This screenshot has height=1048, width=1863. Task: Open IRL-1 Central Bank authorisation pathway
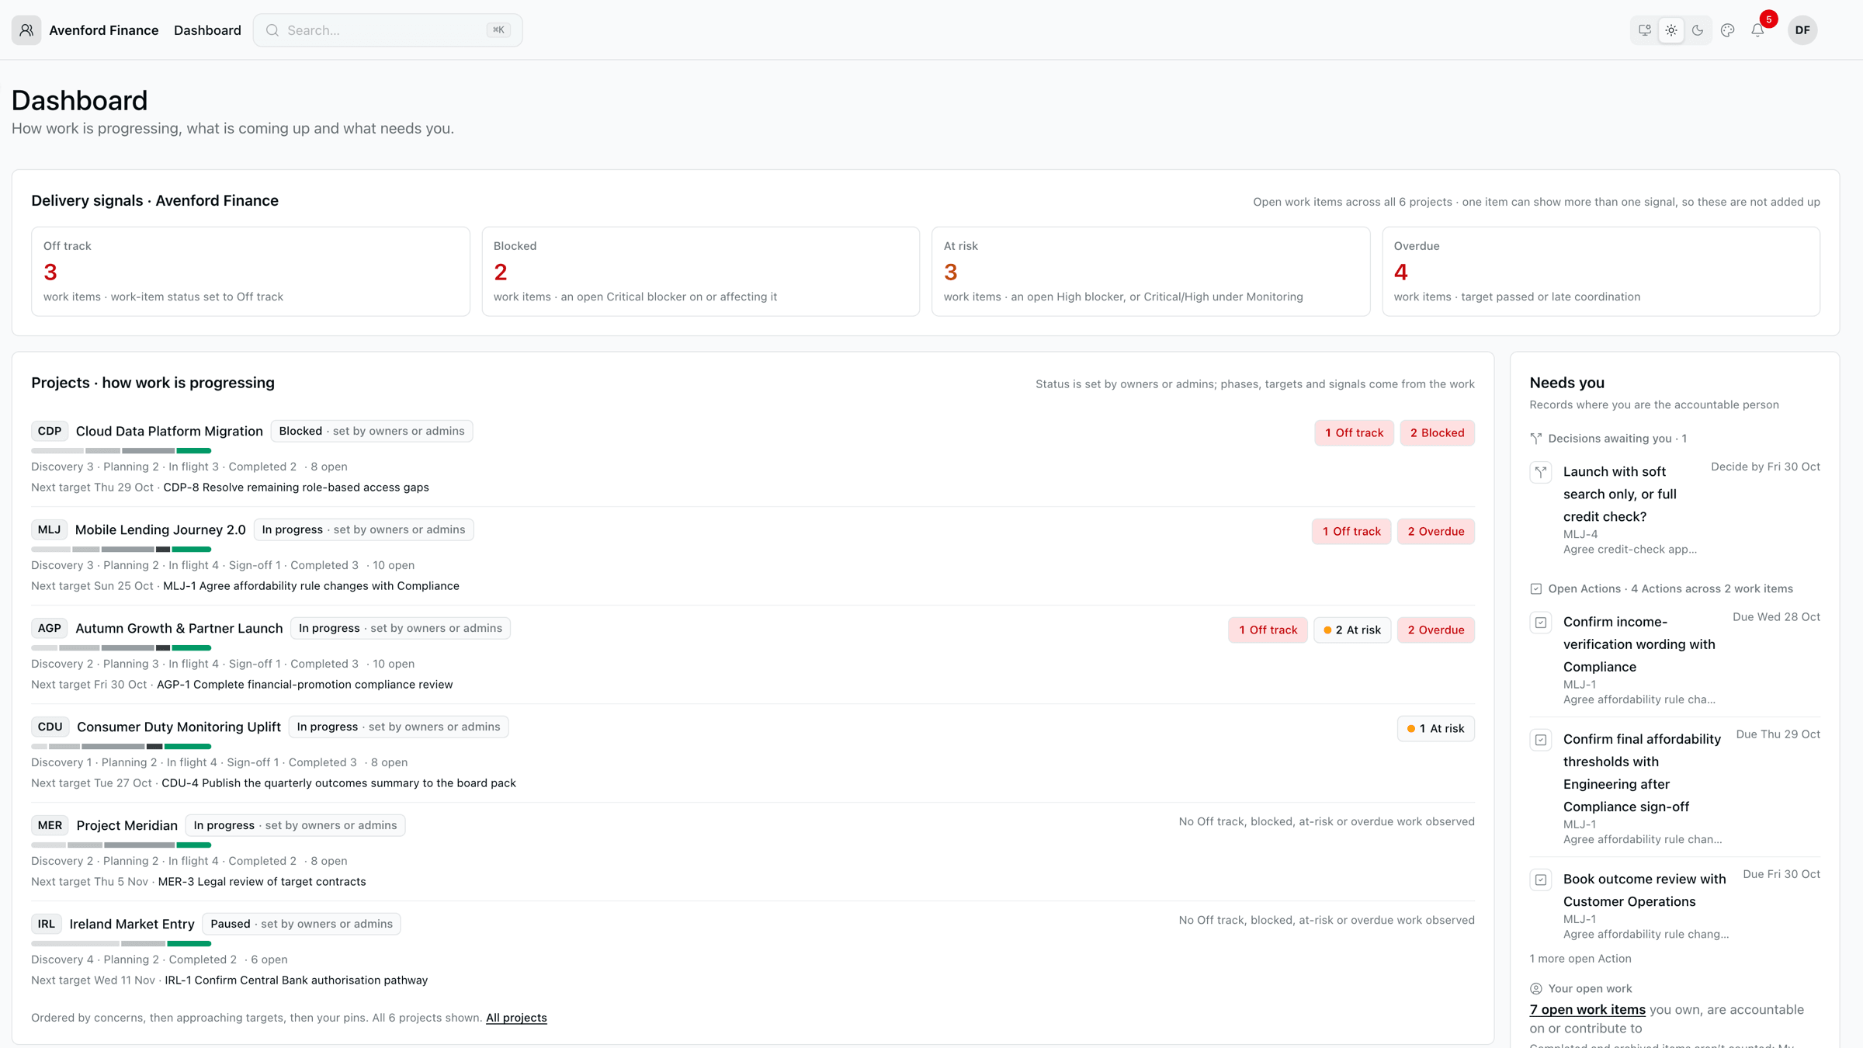click(x=296, y=980)
